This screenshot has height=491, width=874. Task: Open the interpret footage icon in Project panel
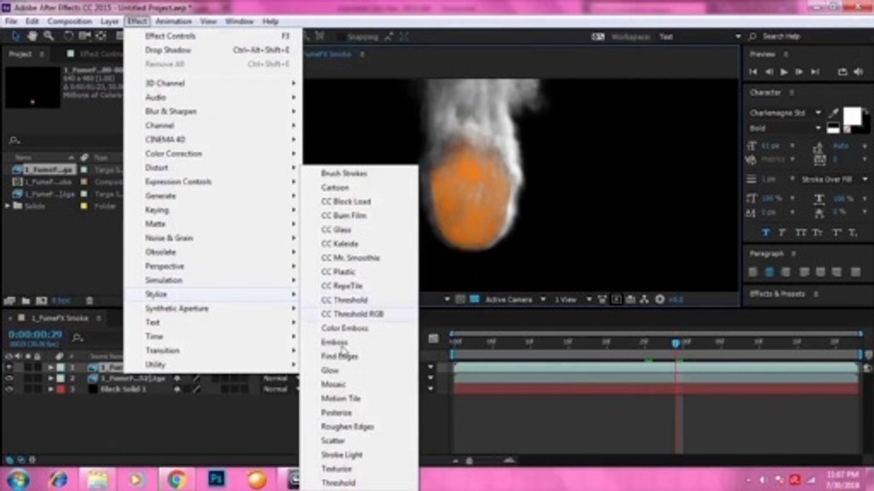(x=10, y=300)
